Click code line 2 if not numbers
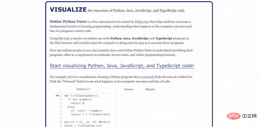The width and height of the screenshot is (260, 127). pyautogui.click(x=80, y=100)
